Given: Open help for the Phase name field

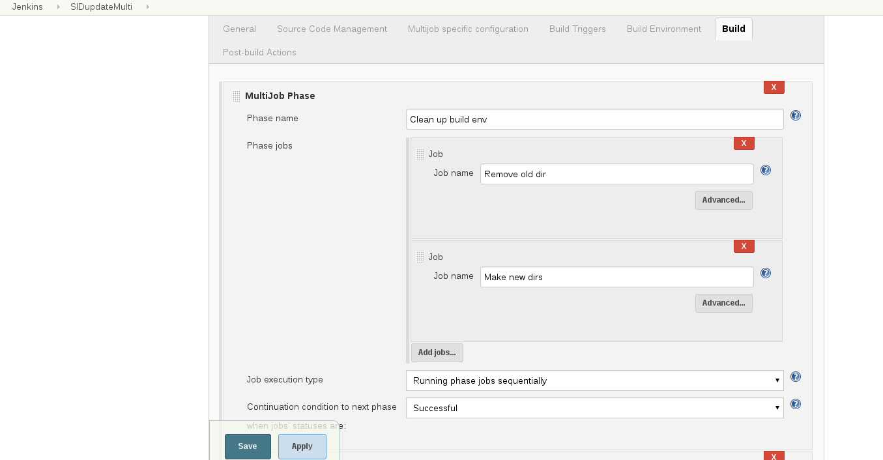Looking at the screenshot, I should click(796, 115).
